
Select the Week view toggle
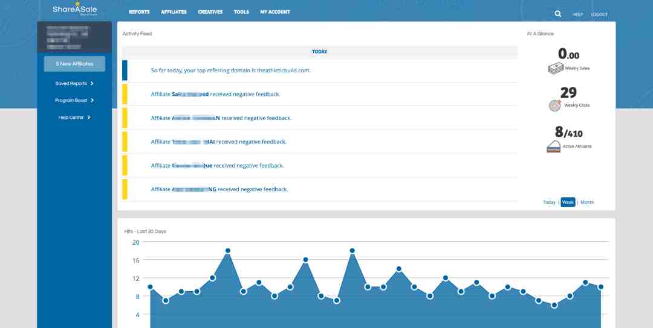(x=568, y=203)
